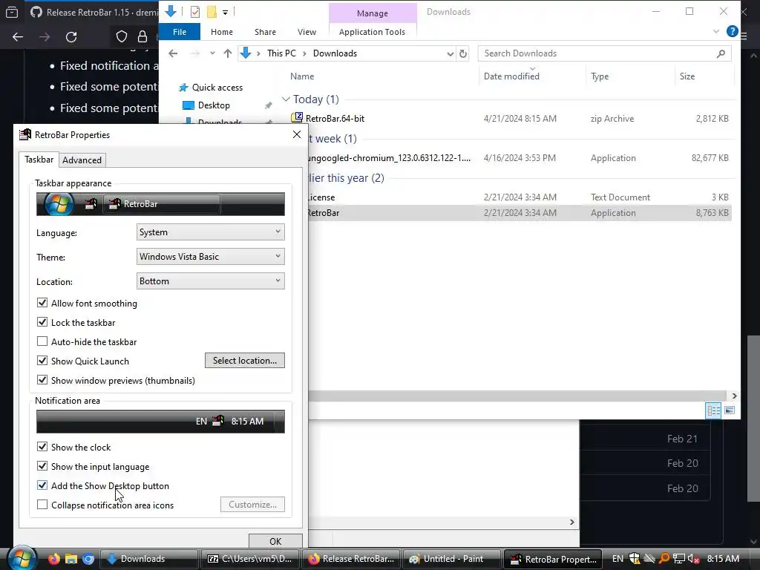Uncheck Lock the taskbar

click(x=42, y=322)
